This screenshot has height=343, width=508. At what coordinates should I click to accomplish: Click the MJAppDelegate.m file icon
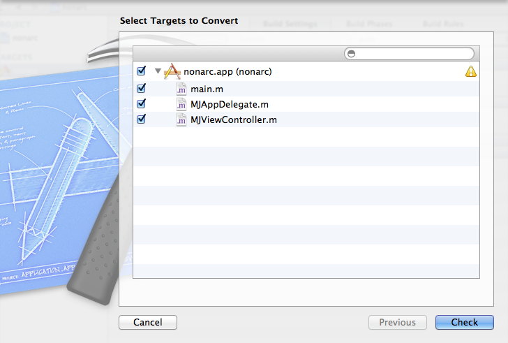181,104
